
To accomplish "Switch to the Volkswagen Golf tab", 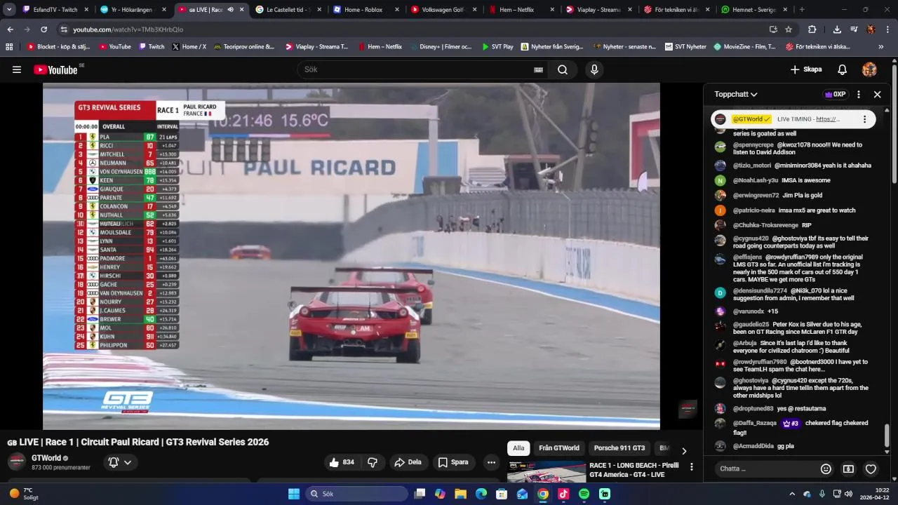I will pos(443,10).
